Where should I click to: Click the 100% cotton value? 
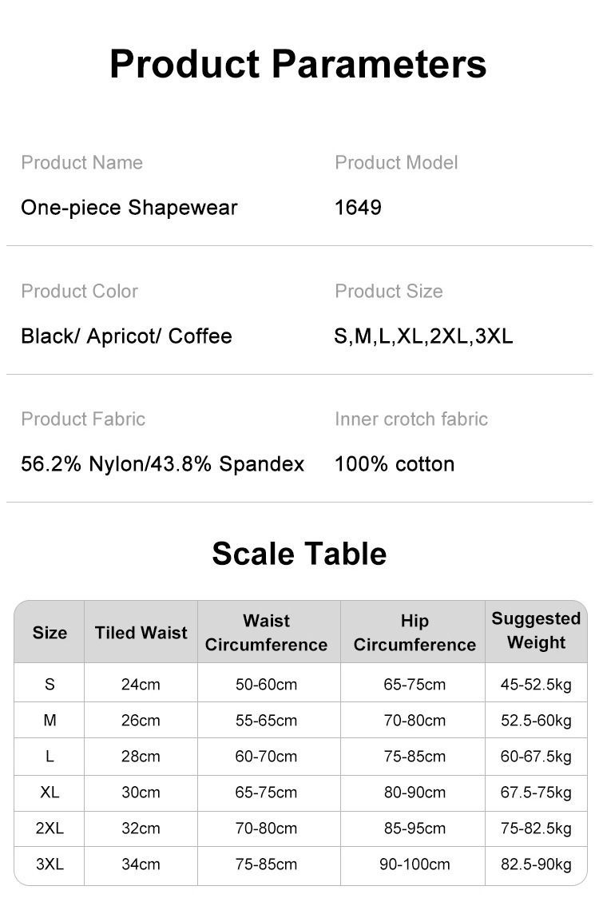coord(395,464)
